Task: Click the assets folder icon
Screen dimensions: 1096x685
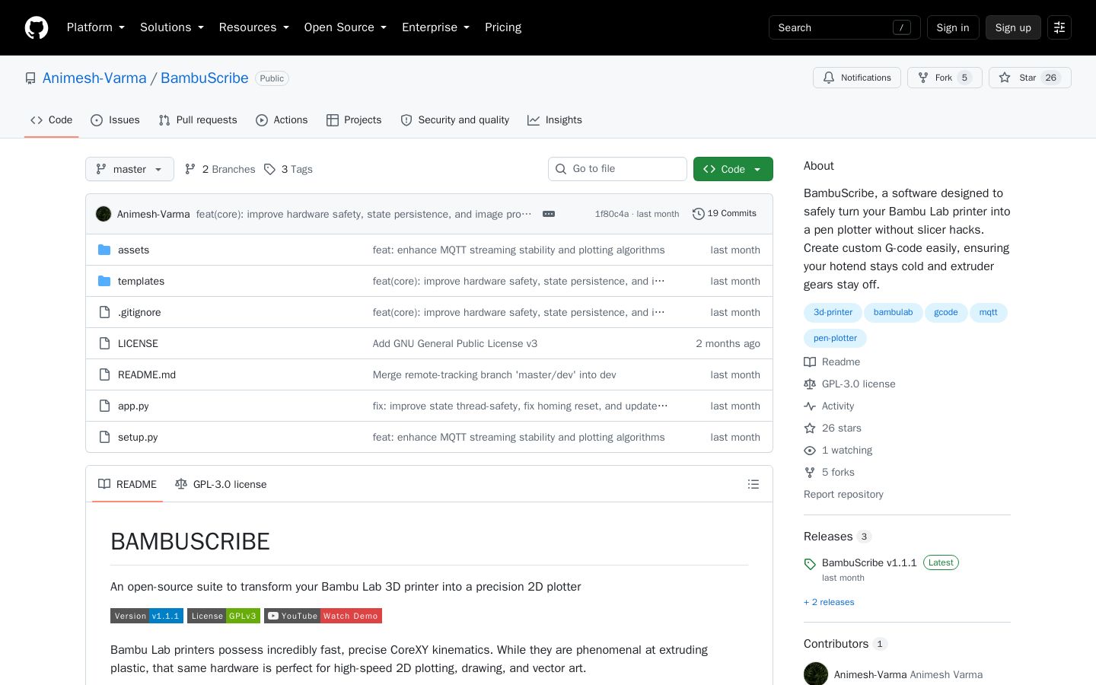Action: pyautogui.click(x=104, y=250)
